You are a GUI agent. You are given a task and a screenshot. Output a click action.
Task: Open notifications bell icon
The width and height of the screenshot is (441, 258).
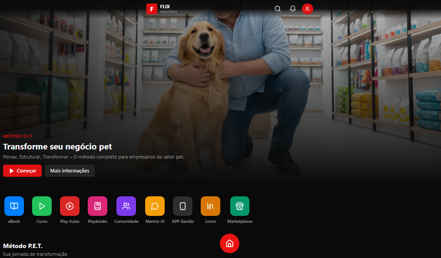(293, 9)
